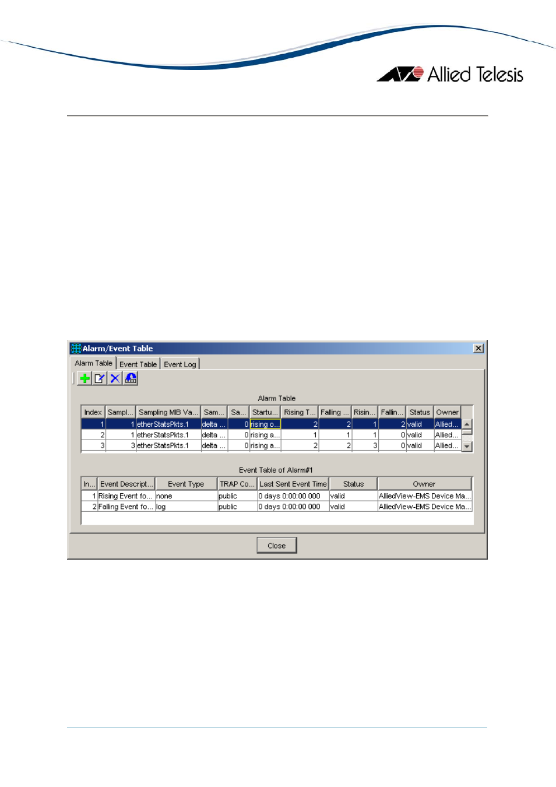Click 'Allied...' owner cell in alarm row 1
Viewport: 556px width, 787px height.
coord(448,424)
